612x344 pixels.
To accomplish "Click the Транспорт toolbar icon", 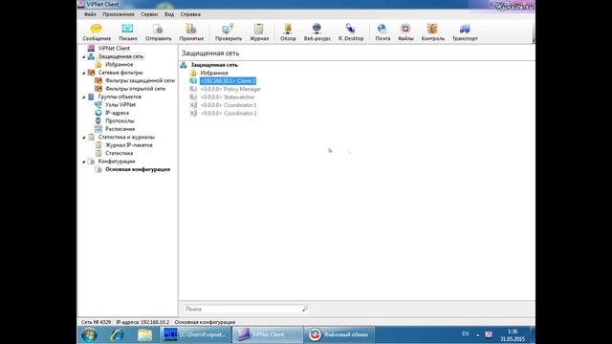I will pos(465,32).
